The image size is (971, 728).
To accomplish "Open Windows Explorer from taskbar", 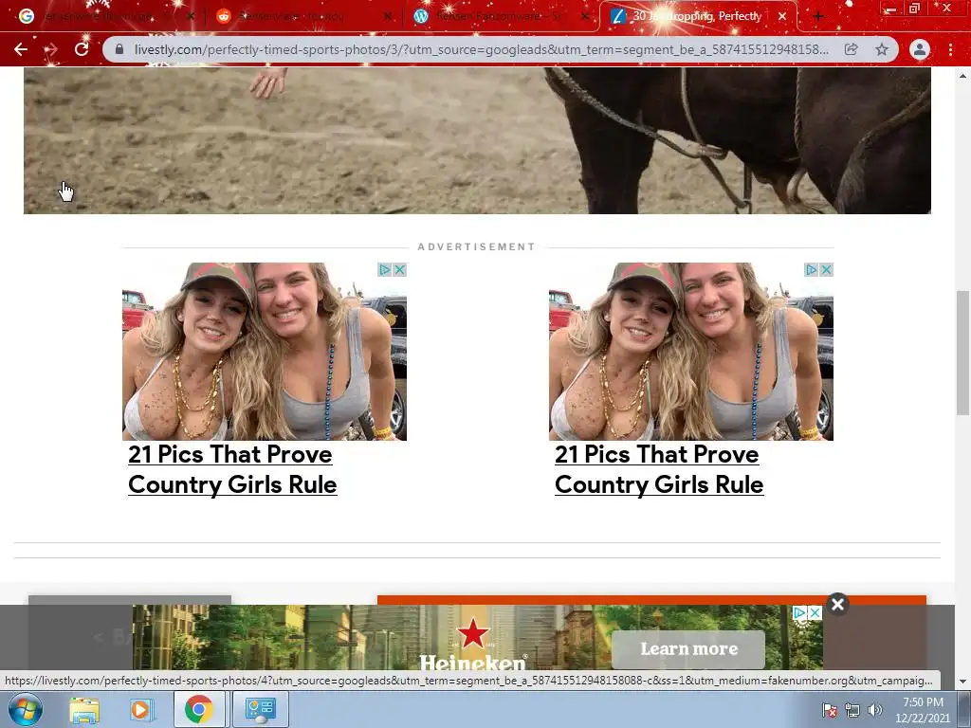I will point(84,709).
